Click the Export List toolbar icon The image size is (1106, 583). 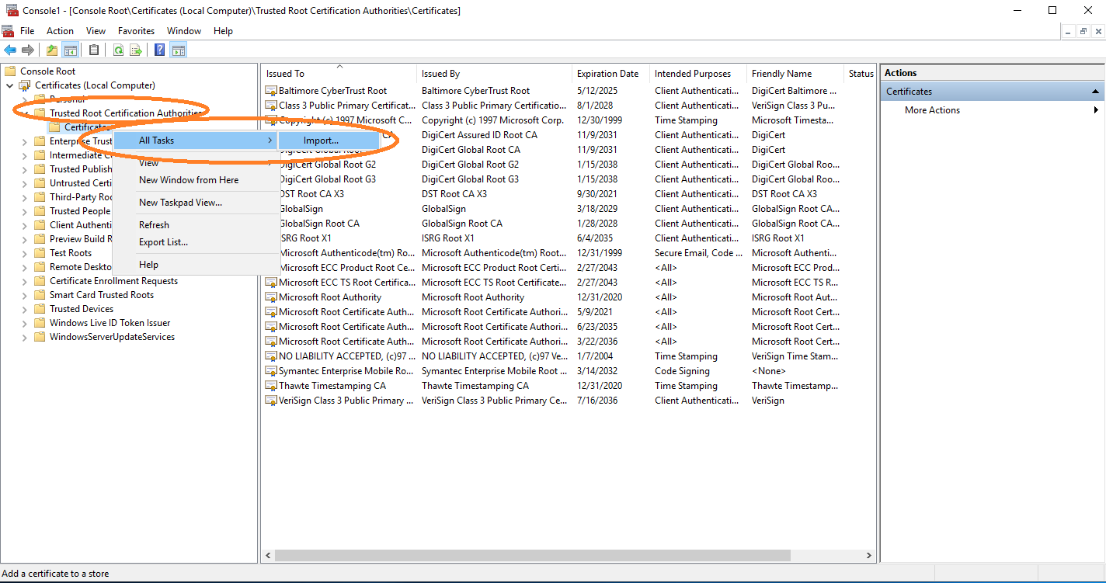pyautogui.click(x=135, y=50)
